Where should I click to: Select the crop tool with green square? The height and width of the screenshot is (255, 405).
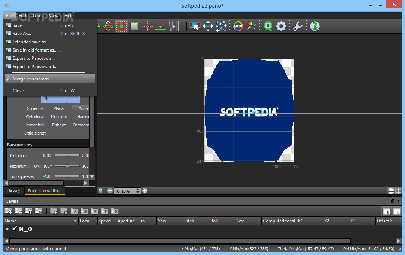click(134, 26)
